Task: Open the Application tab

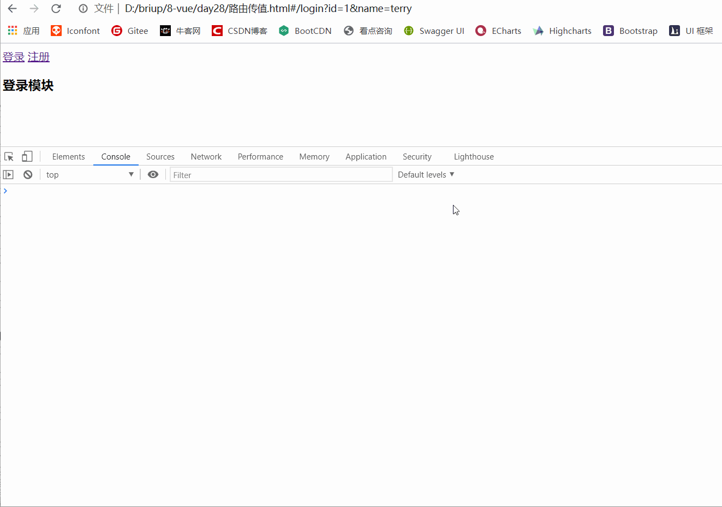Action: click(x=366, y=157)
